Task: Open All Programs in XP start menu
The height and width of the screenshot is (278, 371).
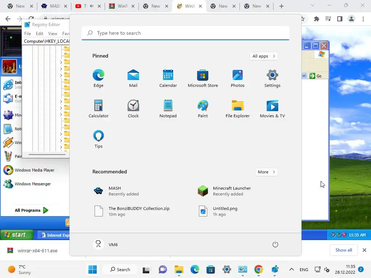Action: (32, 210)
